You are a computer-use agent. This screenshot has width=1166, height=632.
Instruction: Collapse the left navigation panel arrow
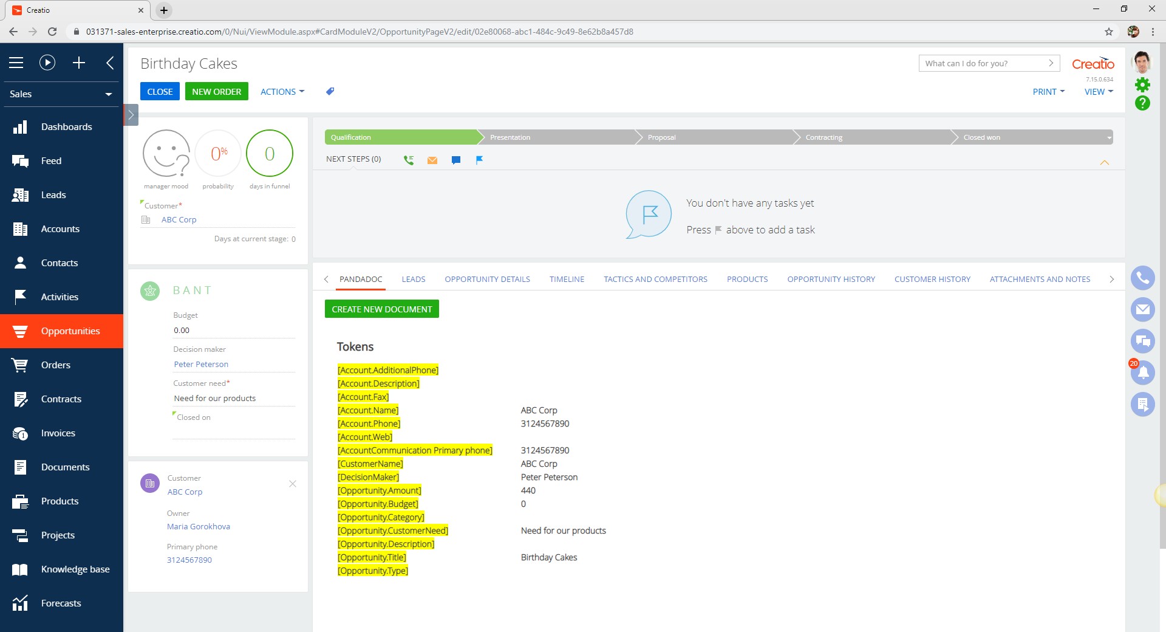110,63
